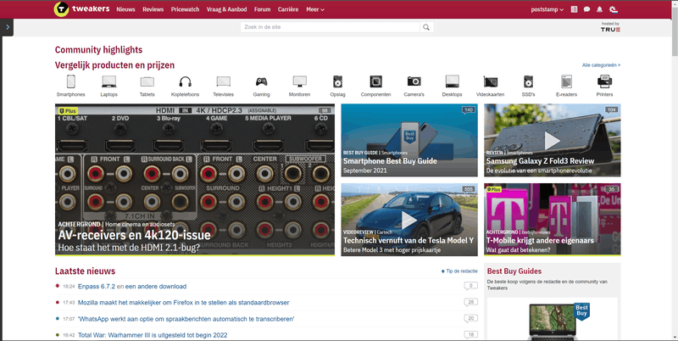Open the Smartphone Best Buy Guide card
This screenshot has height=341, width=678.
click(409, 140)
